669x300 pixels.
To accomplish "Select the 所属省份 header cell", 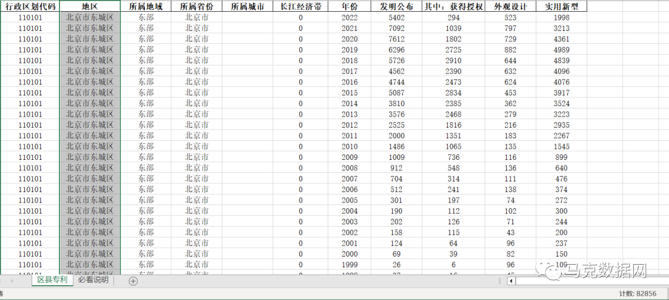I will 197,6.
